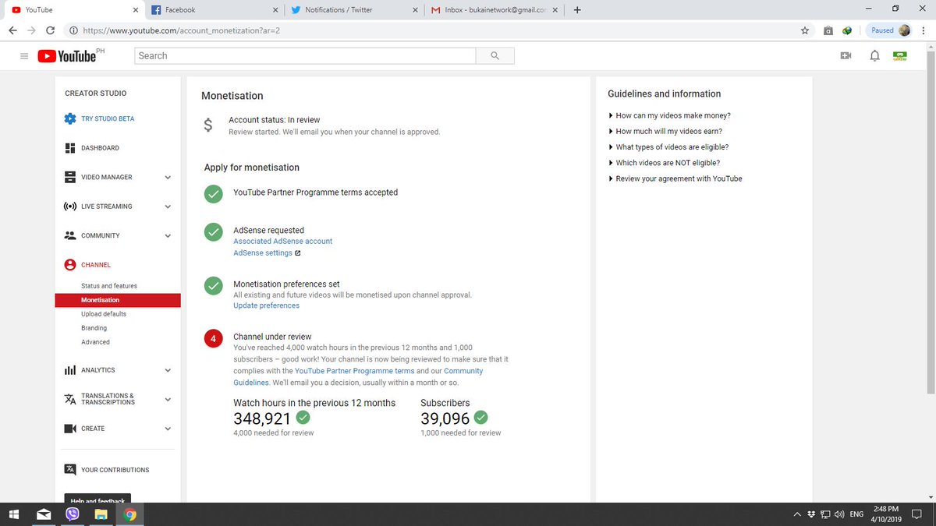Open Viber from the taskbar
The image size is (936, 526).
73,514
